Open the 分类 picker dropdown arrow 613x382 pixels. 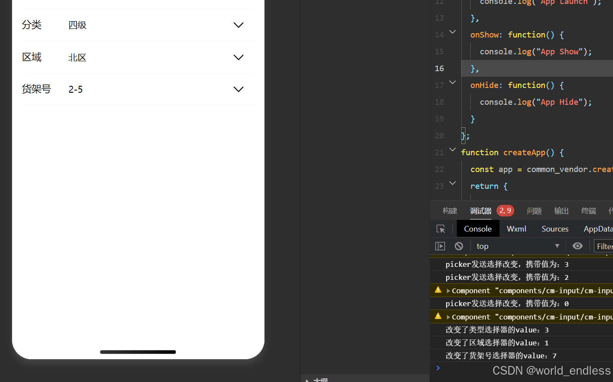click(239, 25)
